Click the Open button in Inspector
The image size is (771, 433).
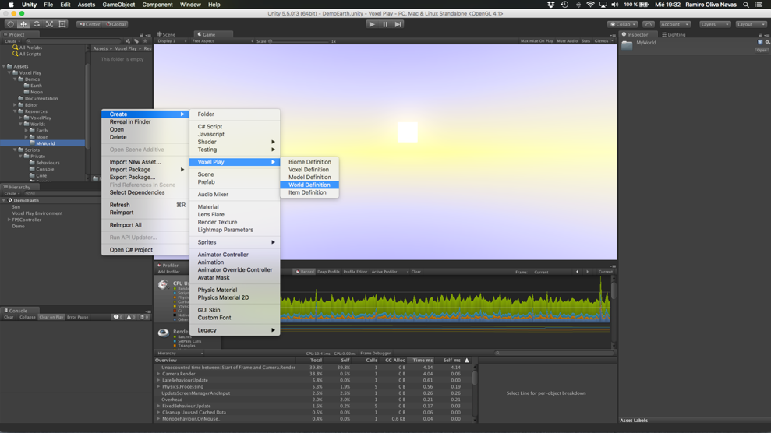[x=762, y=50]
